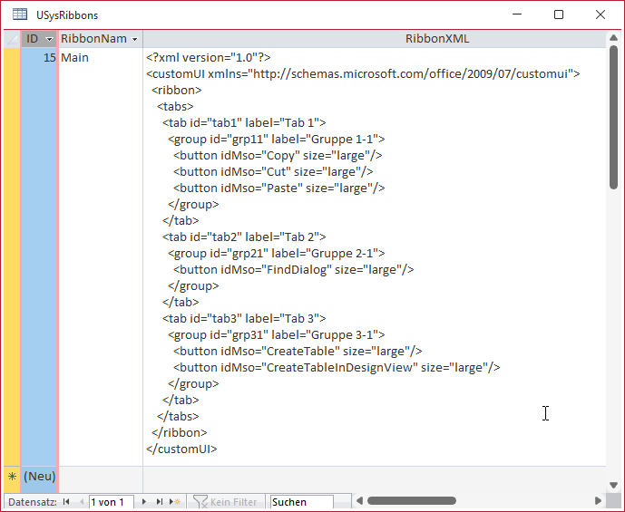Click the ID cell with value 15
This screenshot has height=512, width=625.
39,256
